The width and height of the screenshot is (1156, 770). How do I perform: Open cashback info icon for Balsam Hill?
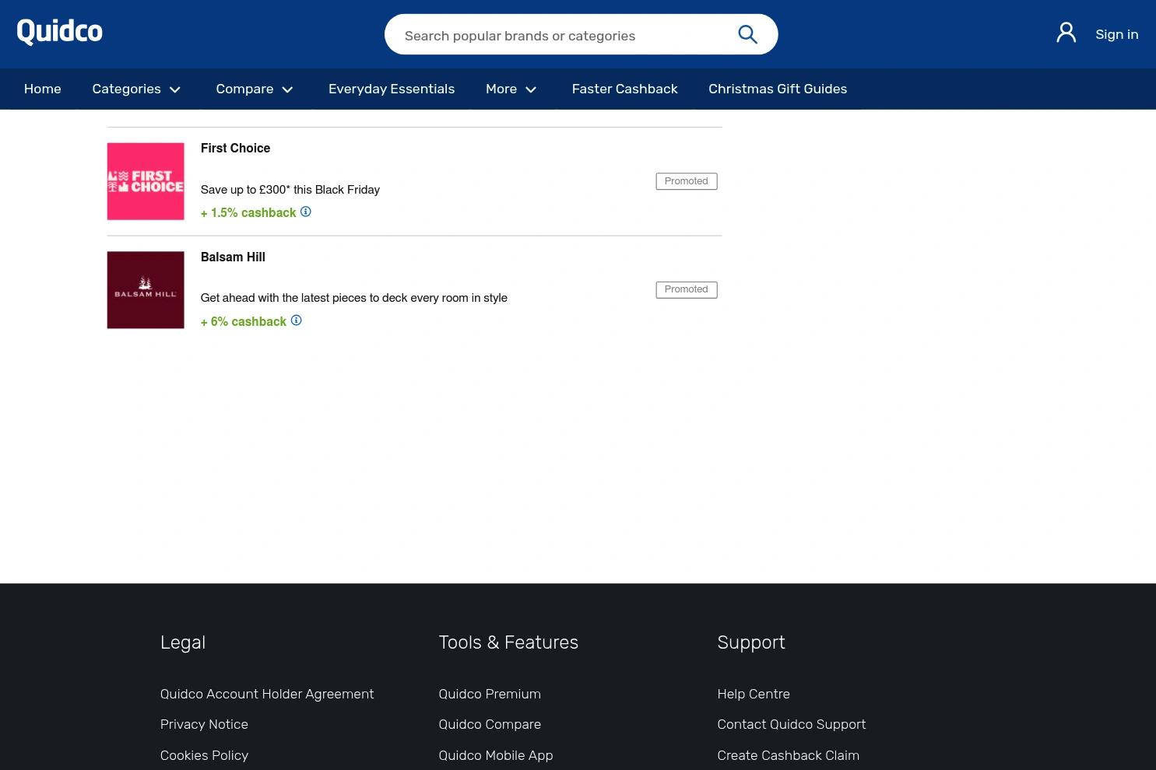point(297,320)
